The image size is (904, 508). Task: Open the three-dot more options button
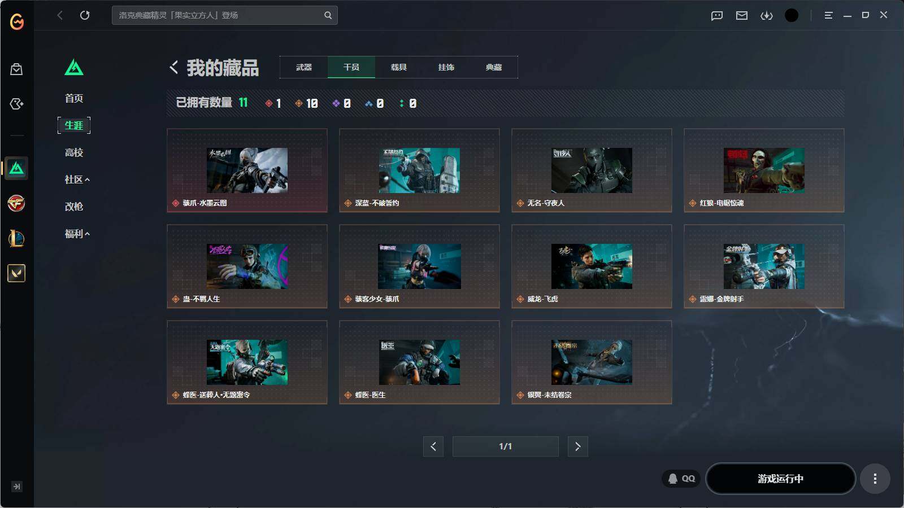pyautogui.click(x=875, y=479)
